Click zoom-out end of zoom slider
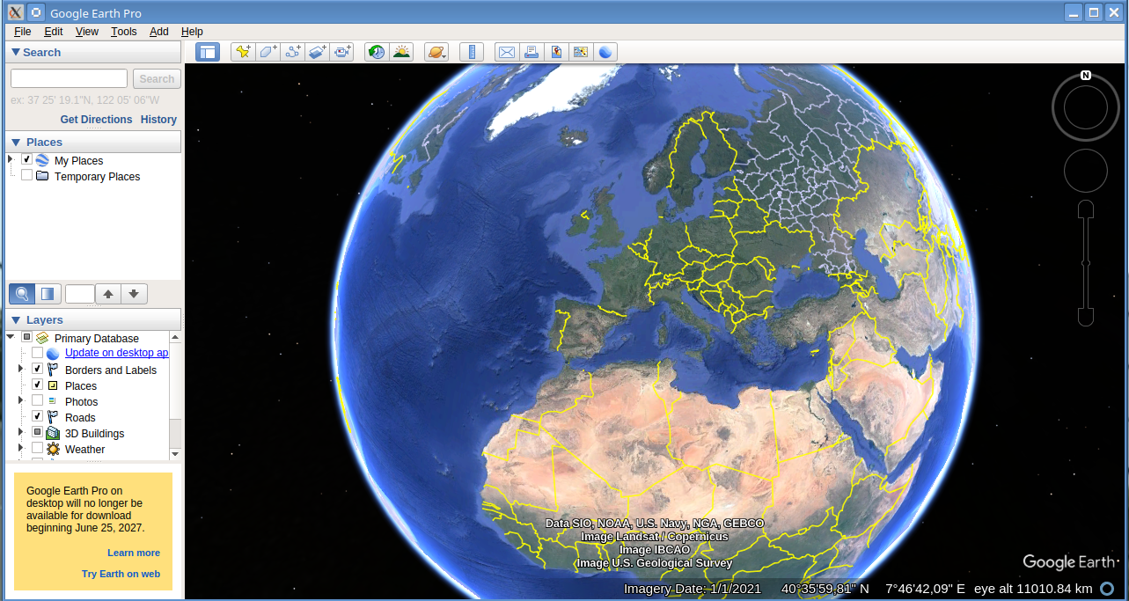The image size is (1129, 601). [1086, 317]
